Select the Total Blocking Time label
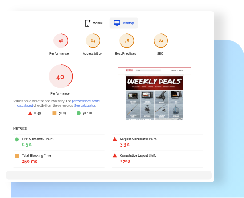 (x=37, y=156)
